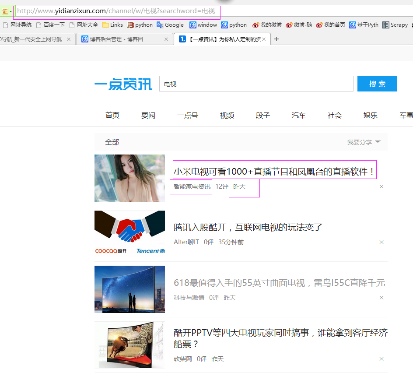Go to the 首页 navigation item
Screen dimensions: 413x376
coord(112,116)
